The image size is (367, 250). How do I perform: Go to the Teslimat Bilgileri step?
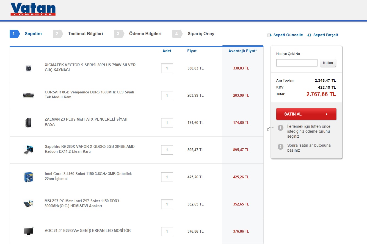click(x=85, y=34)
